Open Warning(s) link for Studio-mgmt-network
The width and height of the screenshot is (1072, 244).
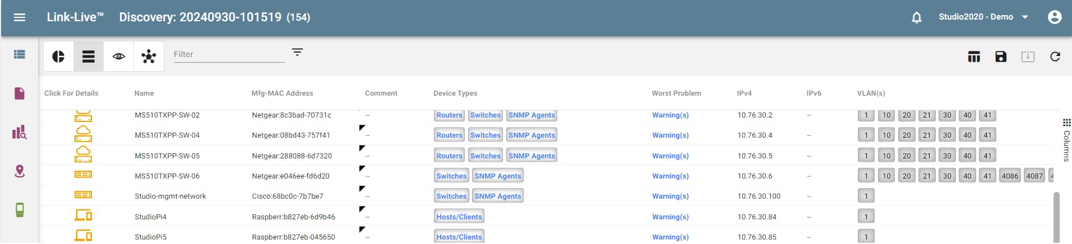[670, 196]
